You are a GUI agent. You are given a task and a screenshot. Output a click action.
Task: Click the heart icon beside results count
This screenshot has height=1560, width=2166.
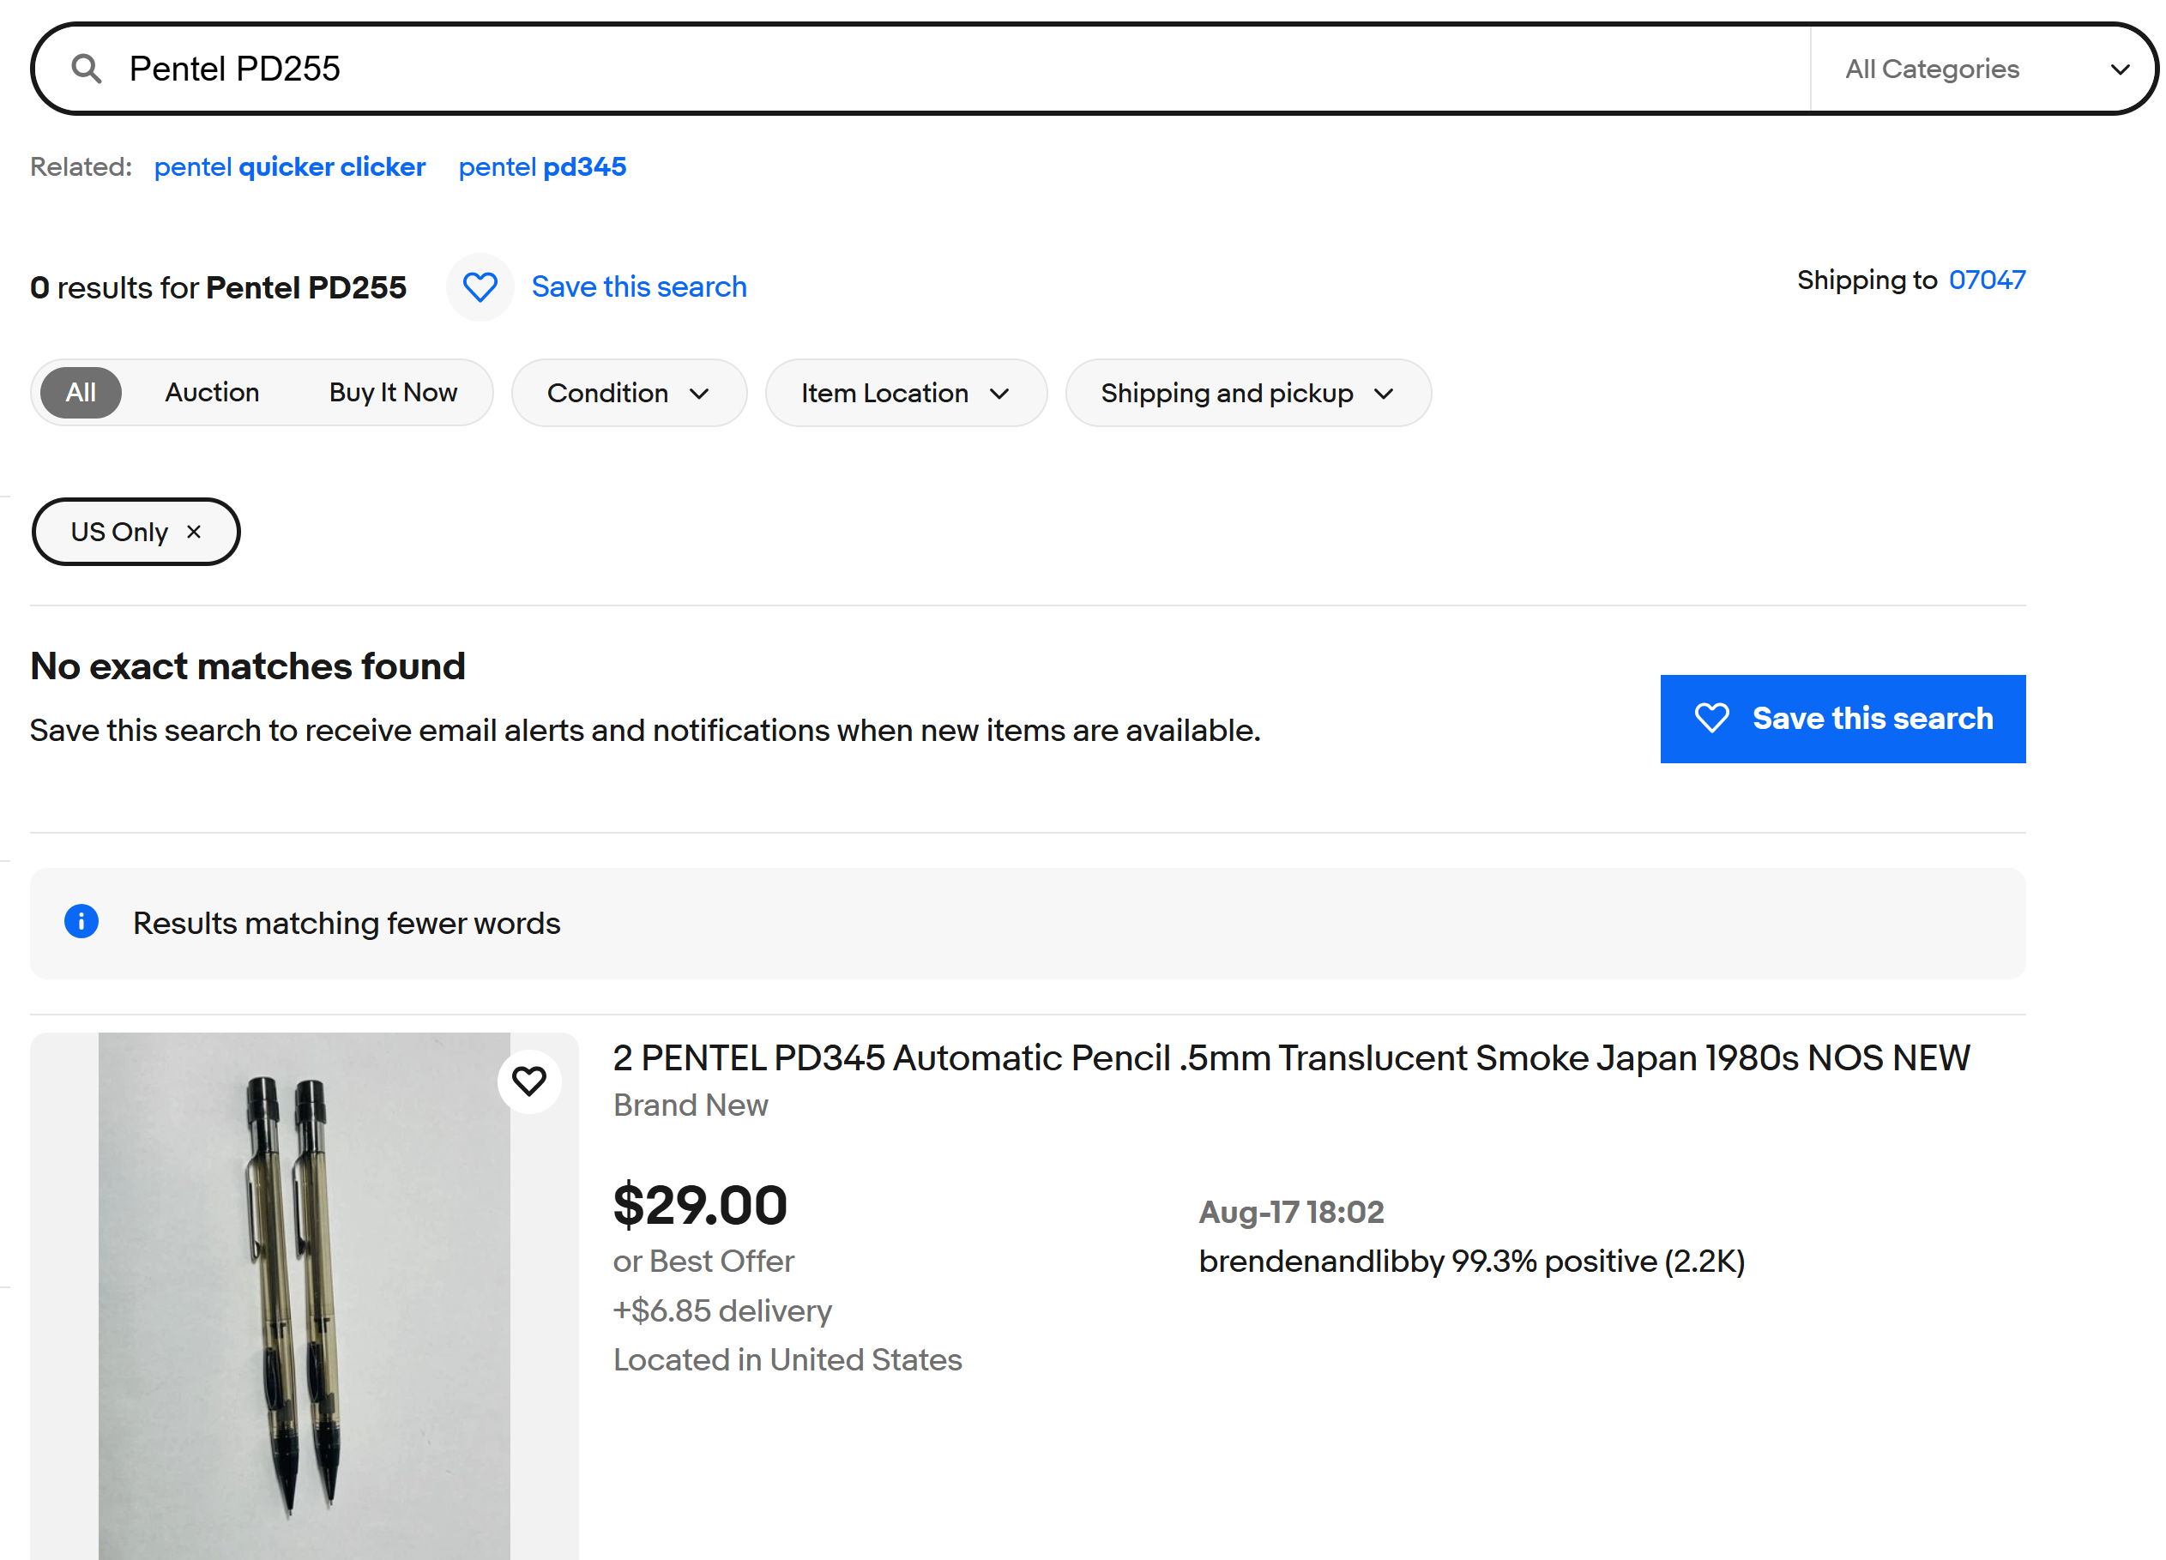pyautogui.click(x=480, y=287)
